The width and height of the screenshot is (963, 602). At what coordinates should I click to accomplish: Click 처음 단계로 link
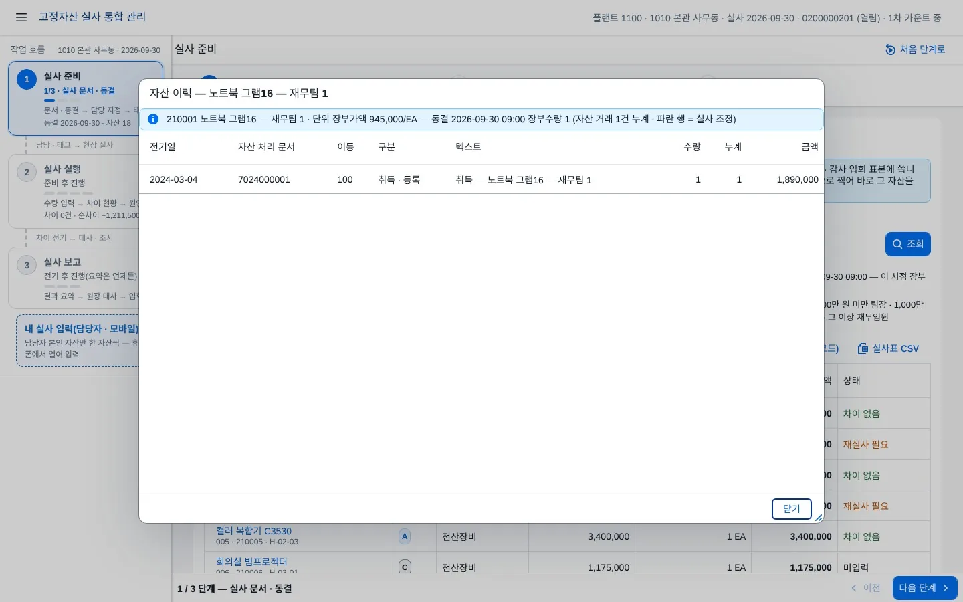click(916, 49)
